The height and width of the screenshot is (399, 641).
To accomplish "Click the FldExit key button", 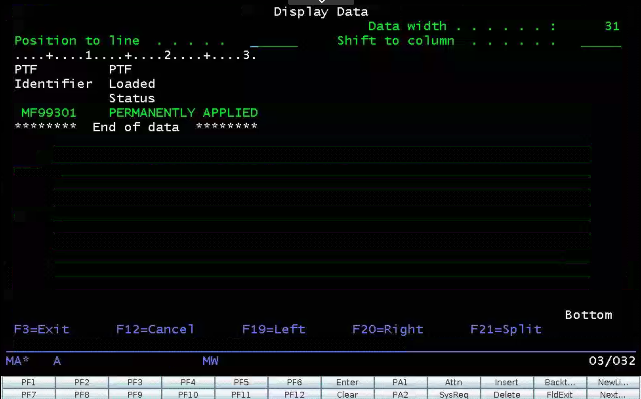I will coord(560,394).
